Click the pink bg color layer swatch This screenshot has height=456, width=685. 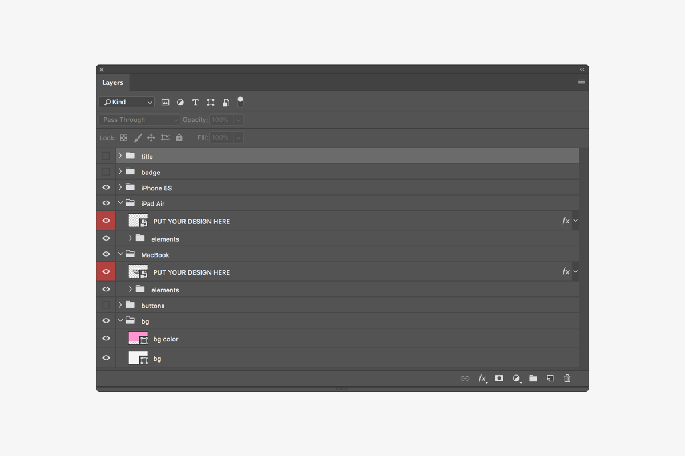click(x=137, y=338)
